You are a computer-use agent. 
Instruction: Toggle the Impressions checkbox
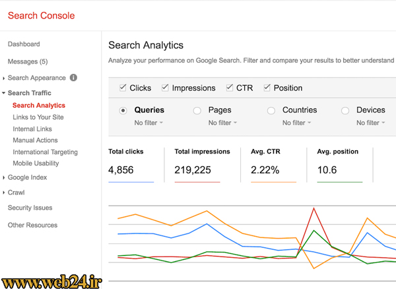(165, 87)
